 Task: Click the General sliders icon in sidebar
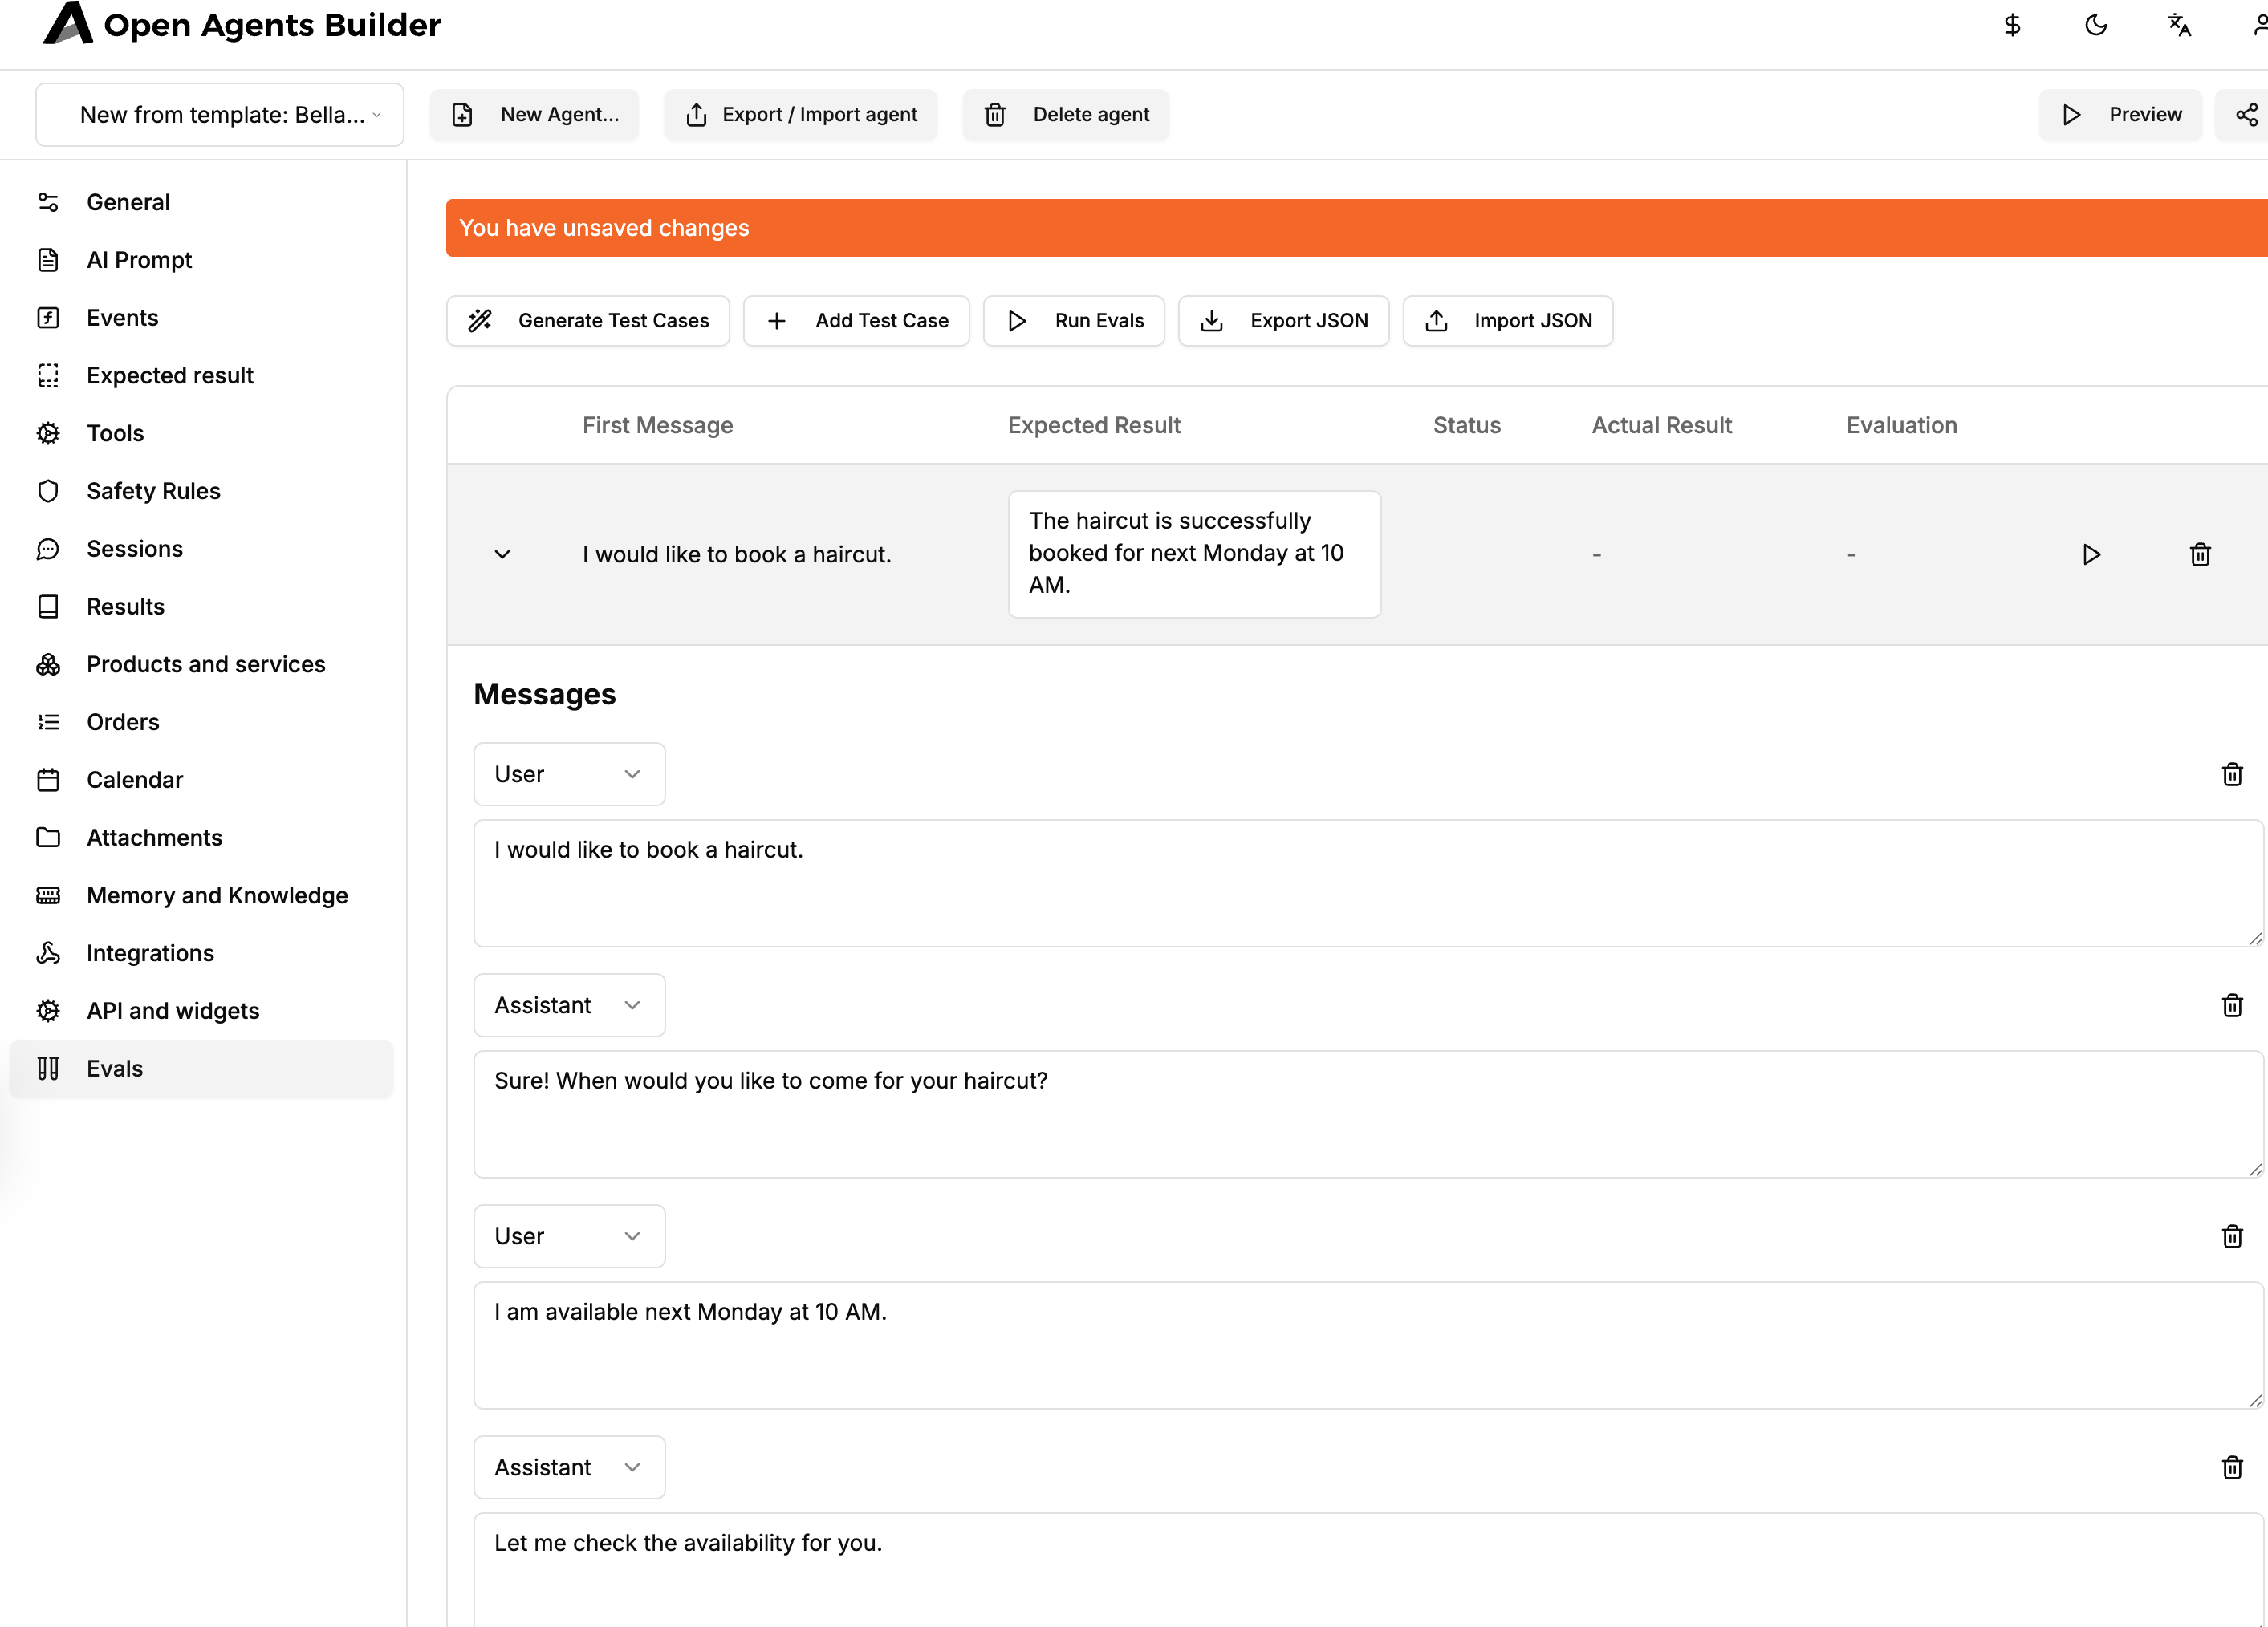point(48,202)
